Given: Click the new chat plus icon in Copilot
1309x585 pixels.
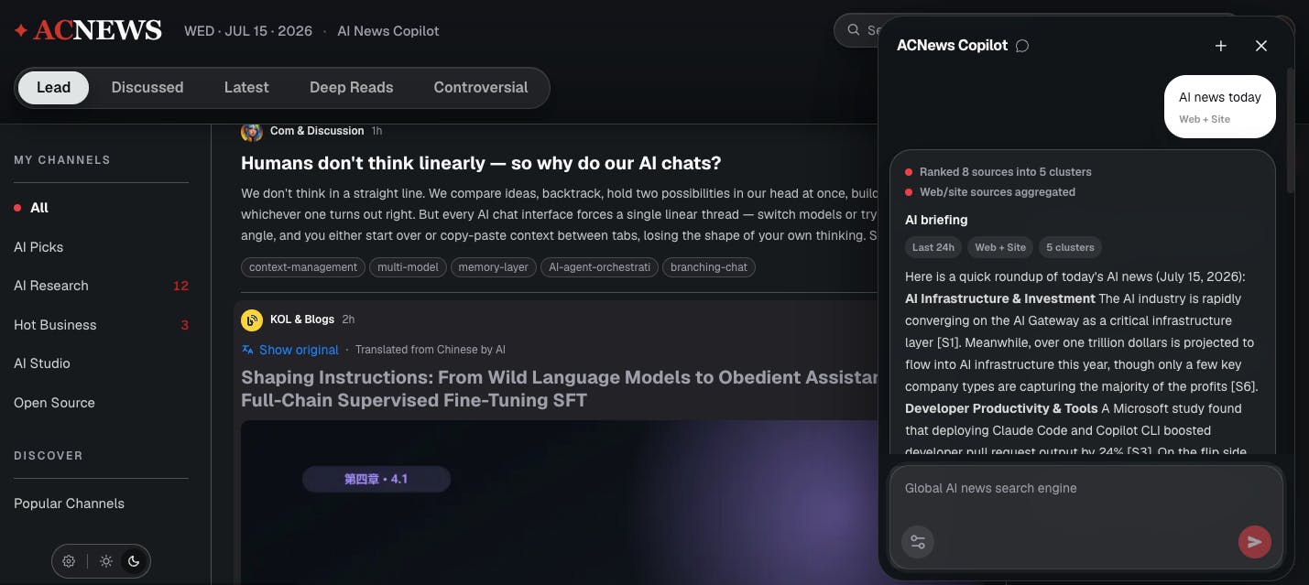Looking at the screenshot, I should (x=1220, y=46).
